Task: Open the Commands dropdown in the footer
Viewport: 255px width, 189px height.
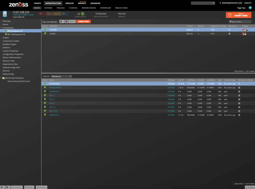Action: click(x=17, y=187)
